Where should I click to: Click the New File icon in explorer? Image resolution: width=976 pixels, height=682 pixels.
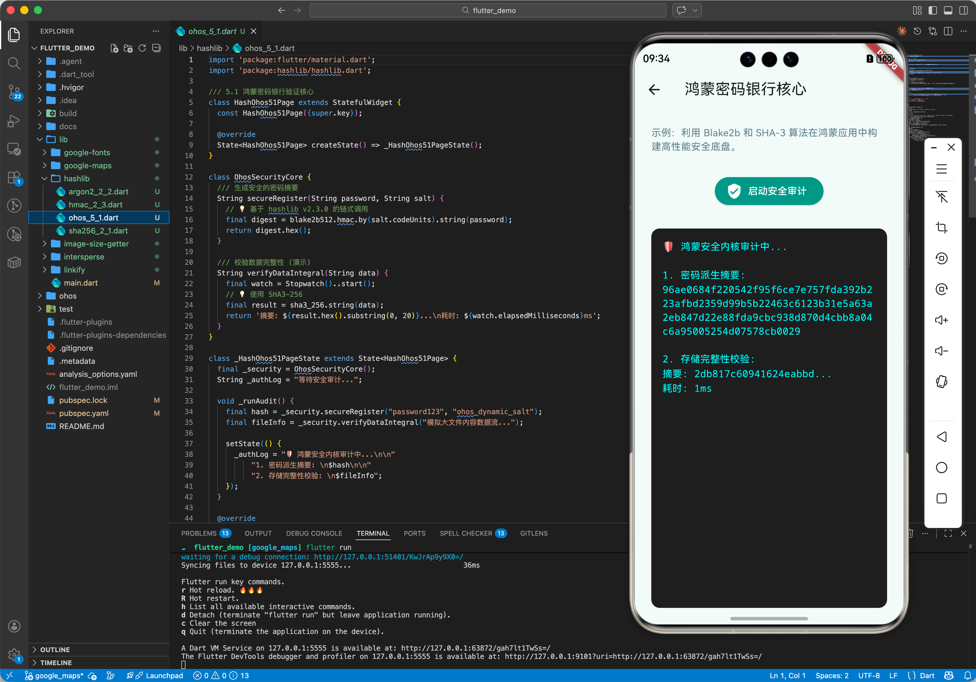tap(114, 48)
